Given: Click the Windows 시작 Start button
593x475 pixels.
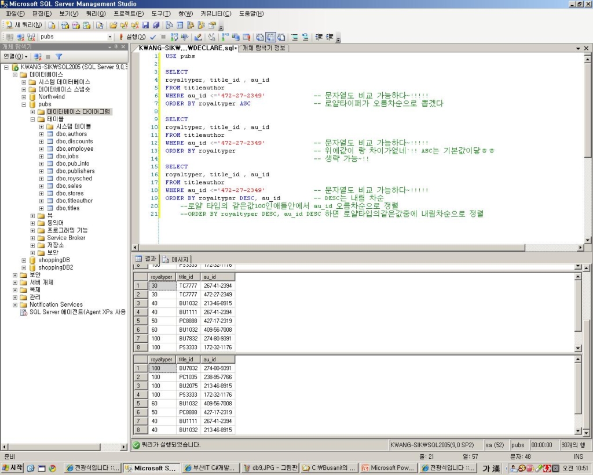Looking at the screenshot, I should pos(13,468).
